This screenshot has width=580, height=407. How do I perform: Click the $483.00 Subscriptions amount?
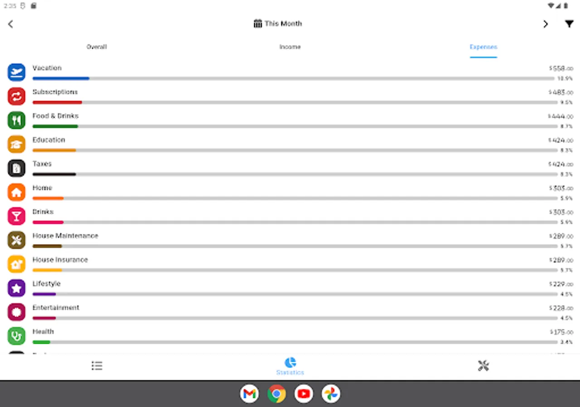pos(561,92)
